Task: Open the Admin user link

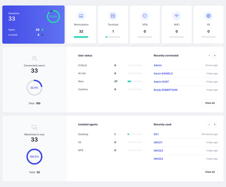Action: (x=158, y=65)
